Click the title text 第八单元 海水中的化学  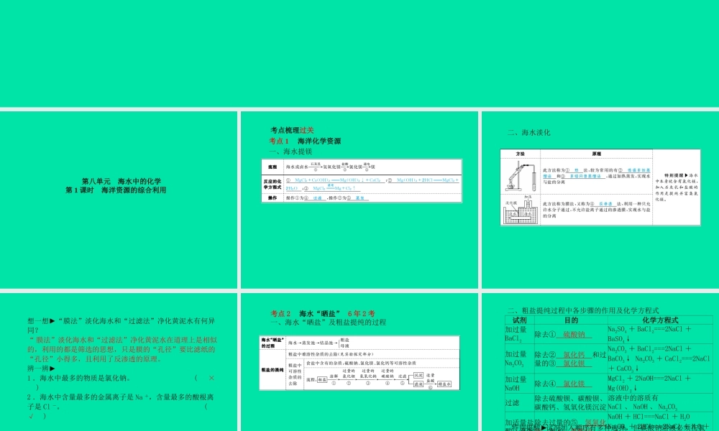click(x=122, y=181)
